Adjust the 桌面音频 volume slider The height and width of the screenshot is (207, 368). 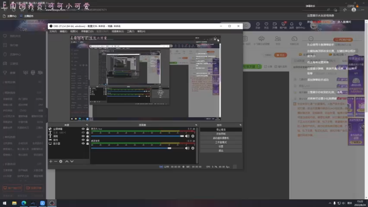[137, 148]
